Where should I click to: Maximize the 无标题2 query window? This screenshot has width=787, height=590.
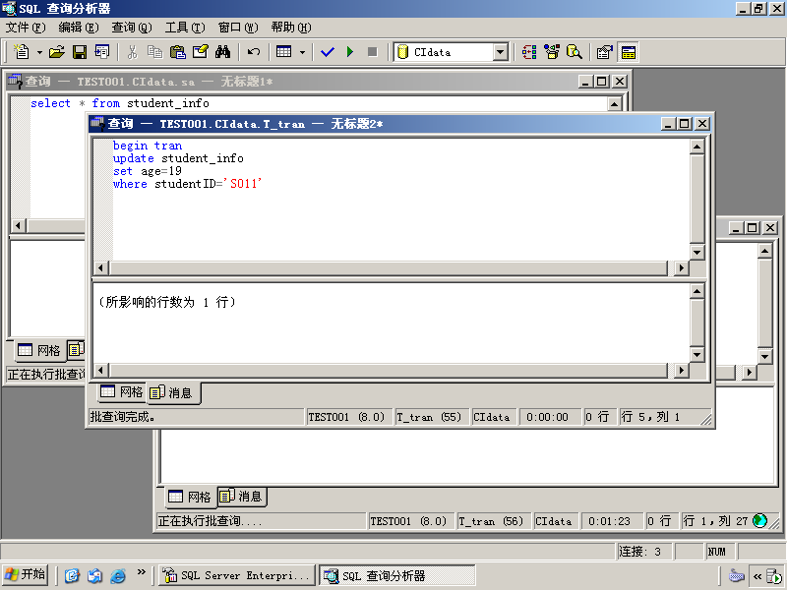click(x=684, y=124)
